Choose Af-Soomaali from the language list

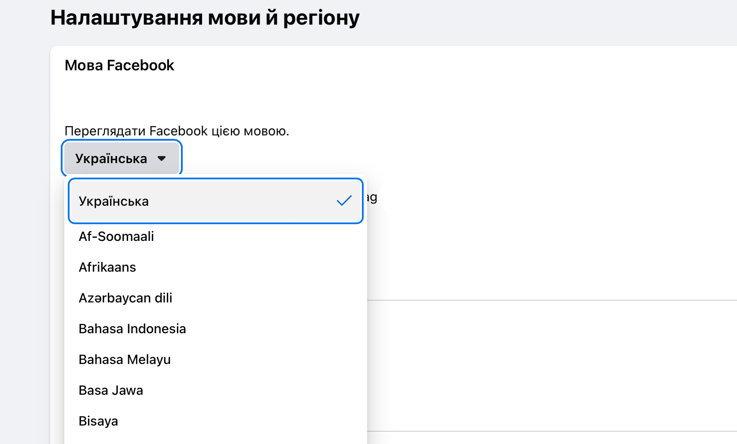pos(116,237)
